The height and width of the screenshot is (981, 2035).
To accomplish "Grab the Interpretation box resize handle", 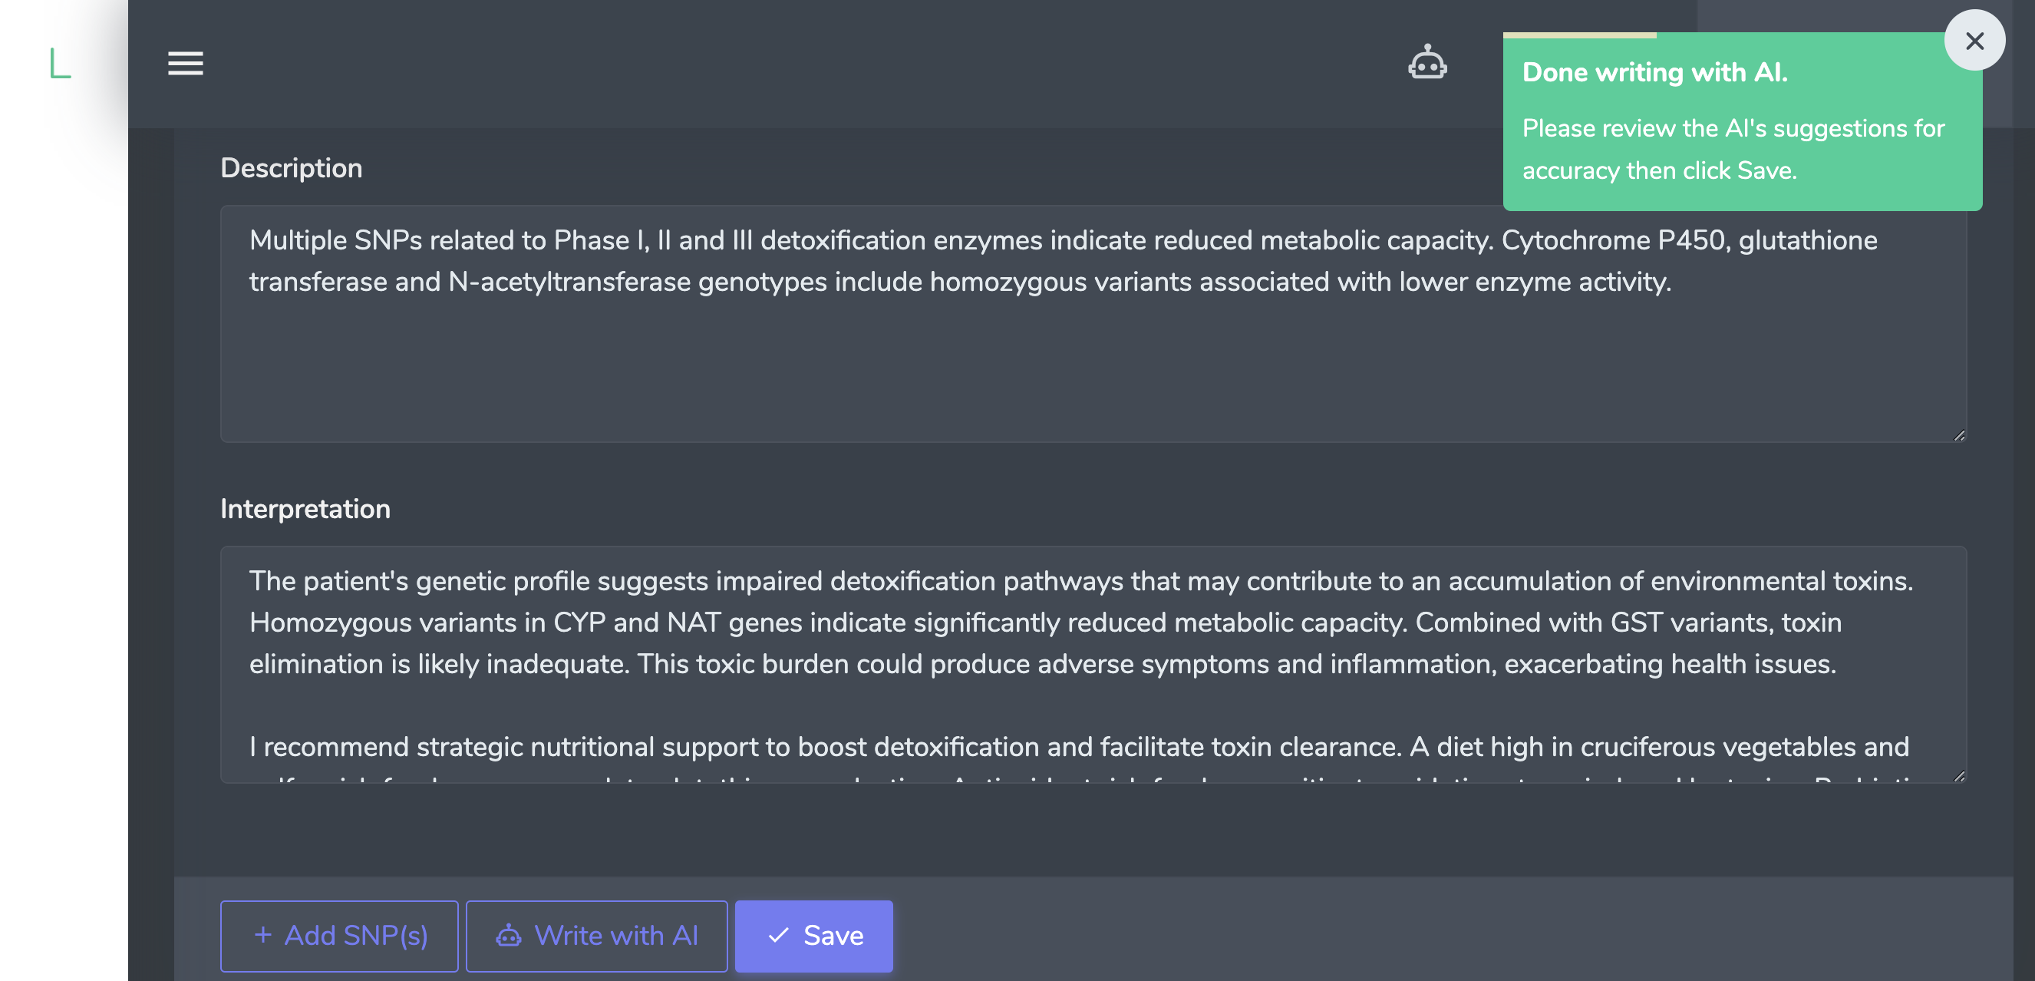I will tap(1959, 776).
